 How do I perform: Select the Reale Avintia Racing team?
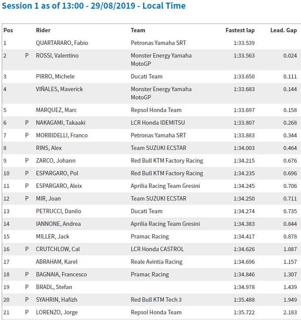(157, 262)
